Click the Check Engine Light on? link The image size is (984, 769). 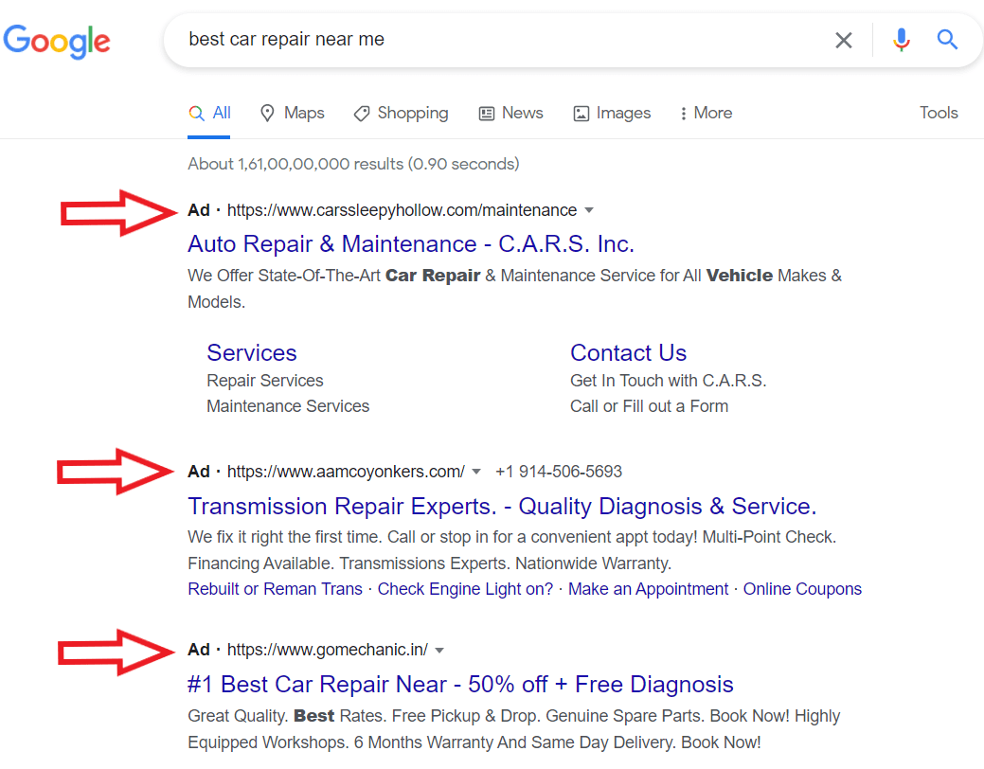pyautogui.click(x=465, y=589)
